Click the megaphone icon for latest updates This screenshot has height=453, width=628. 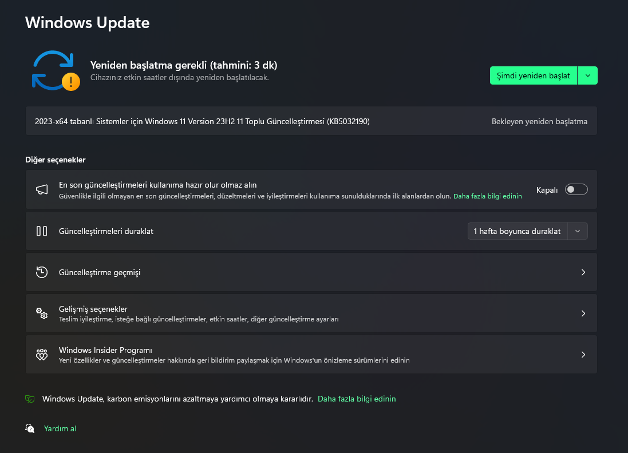point(42,189)
